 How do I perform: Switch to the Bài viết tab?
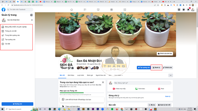[62, 75]
